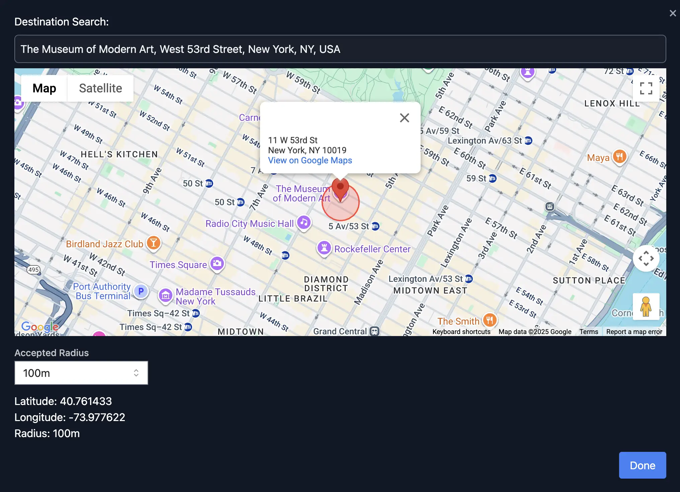680x492 pixels.
Task: Click the Roosevelt Island tramway icon
Action: [x=550, y=207]
